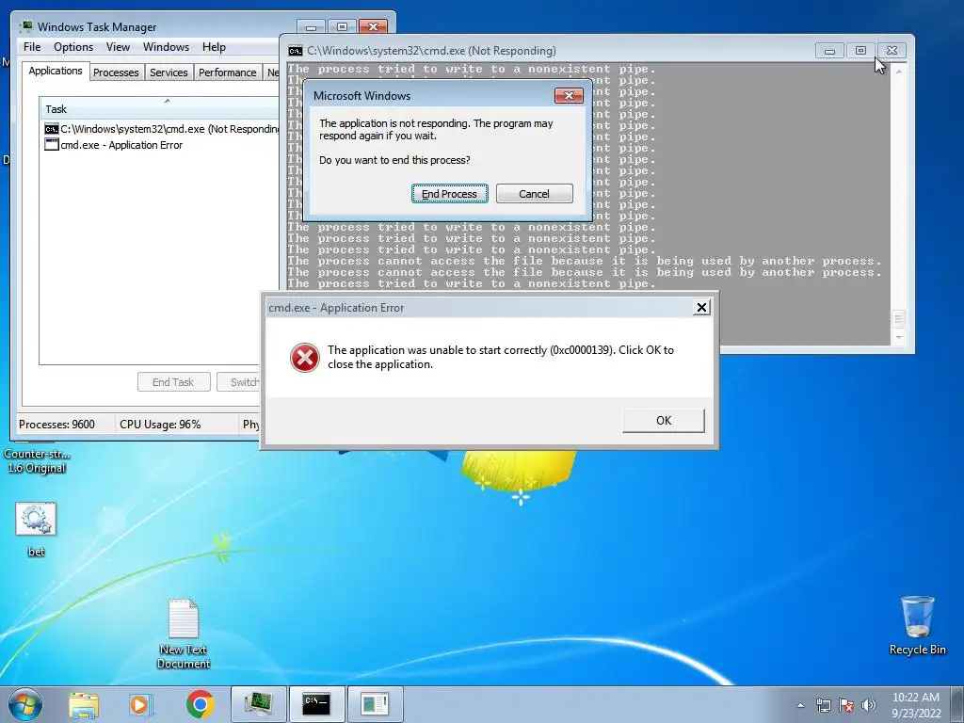Select the Recycle Bin desktop icon

[917, 626]
